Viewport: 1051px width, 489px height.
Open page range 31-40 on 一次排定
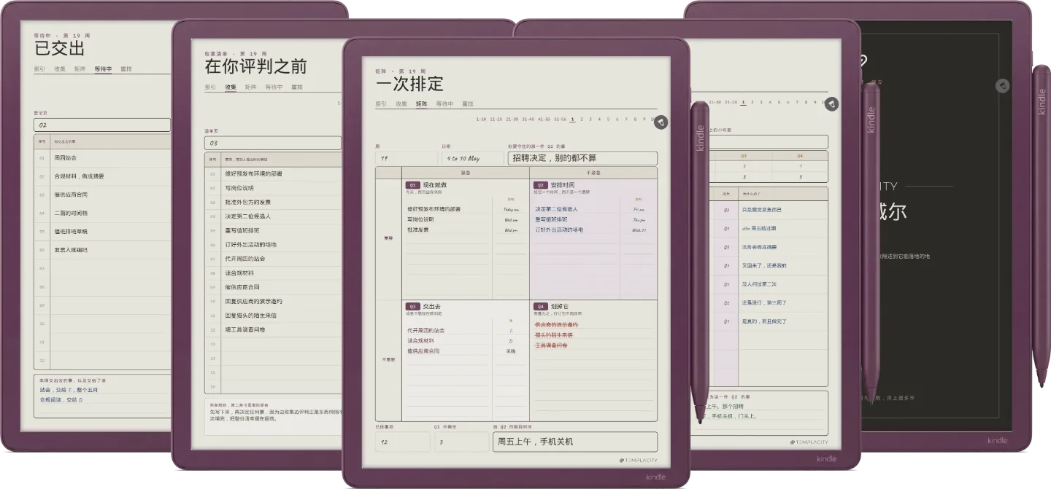pyautogui.click(x=528, y=120)
